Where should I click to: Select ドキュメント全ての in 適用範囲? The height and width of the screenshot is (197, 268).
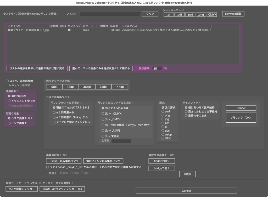pyautogui.click(x=9, y=101)
